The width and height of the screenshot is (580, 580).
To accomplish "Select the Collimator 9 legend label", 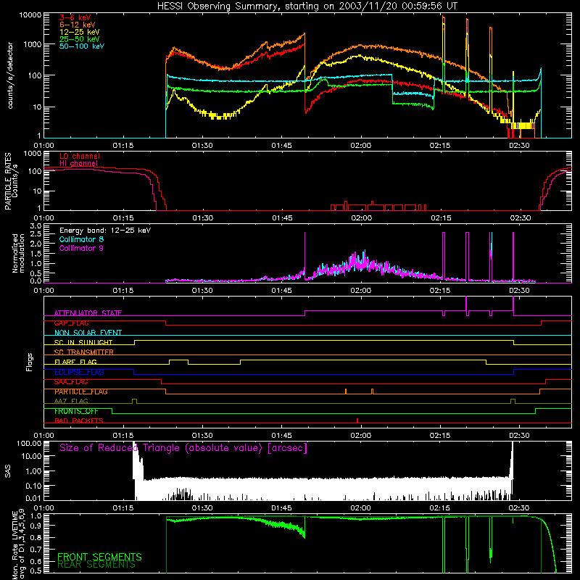I will 81,248.
